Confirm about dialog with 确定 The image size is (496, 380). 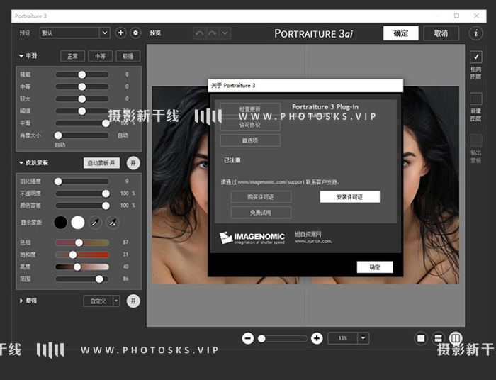click(x=375, y=267)
